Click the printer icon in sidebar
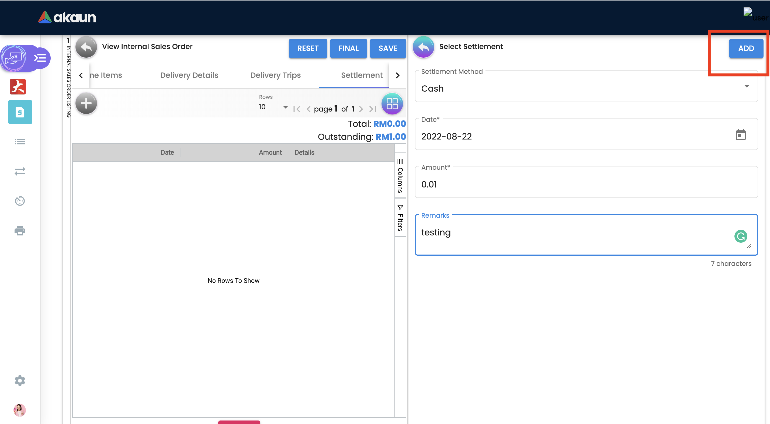Screen dimensions: 770x424 (20, 230)
